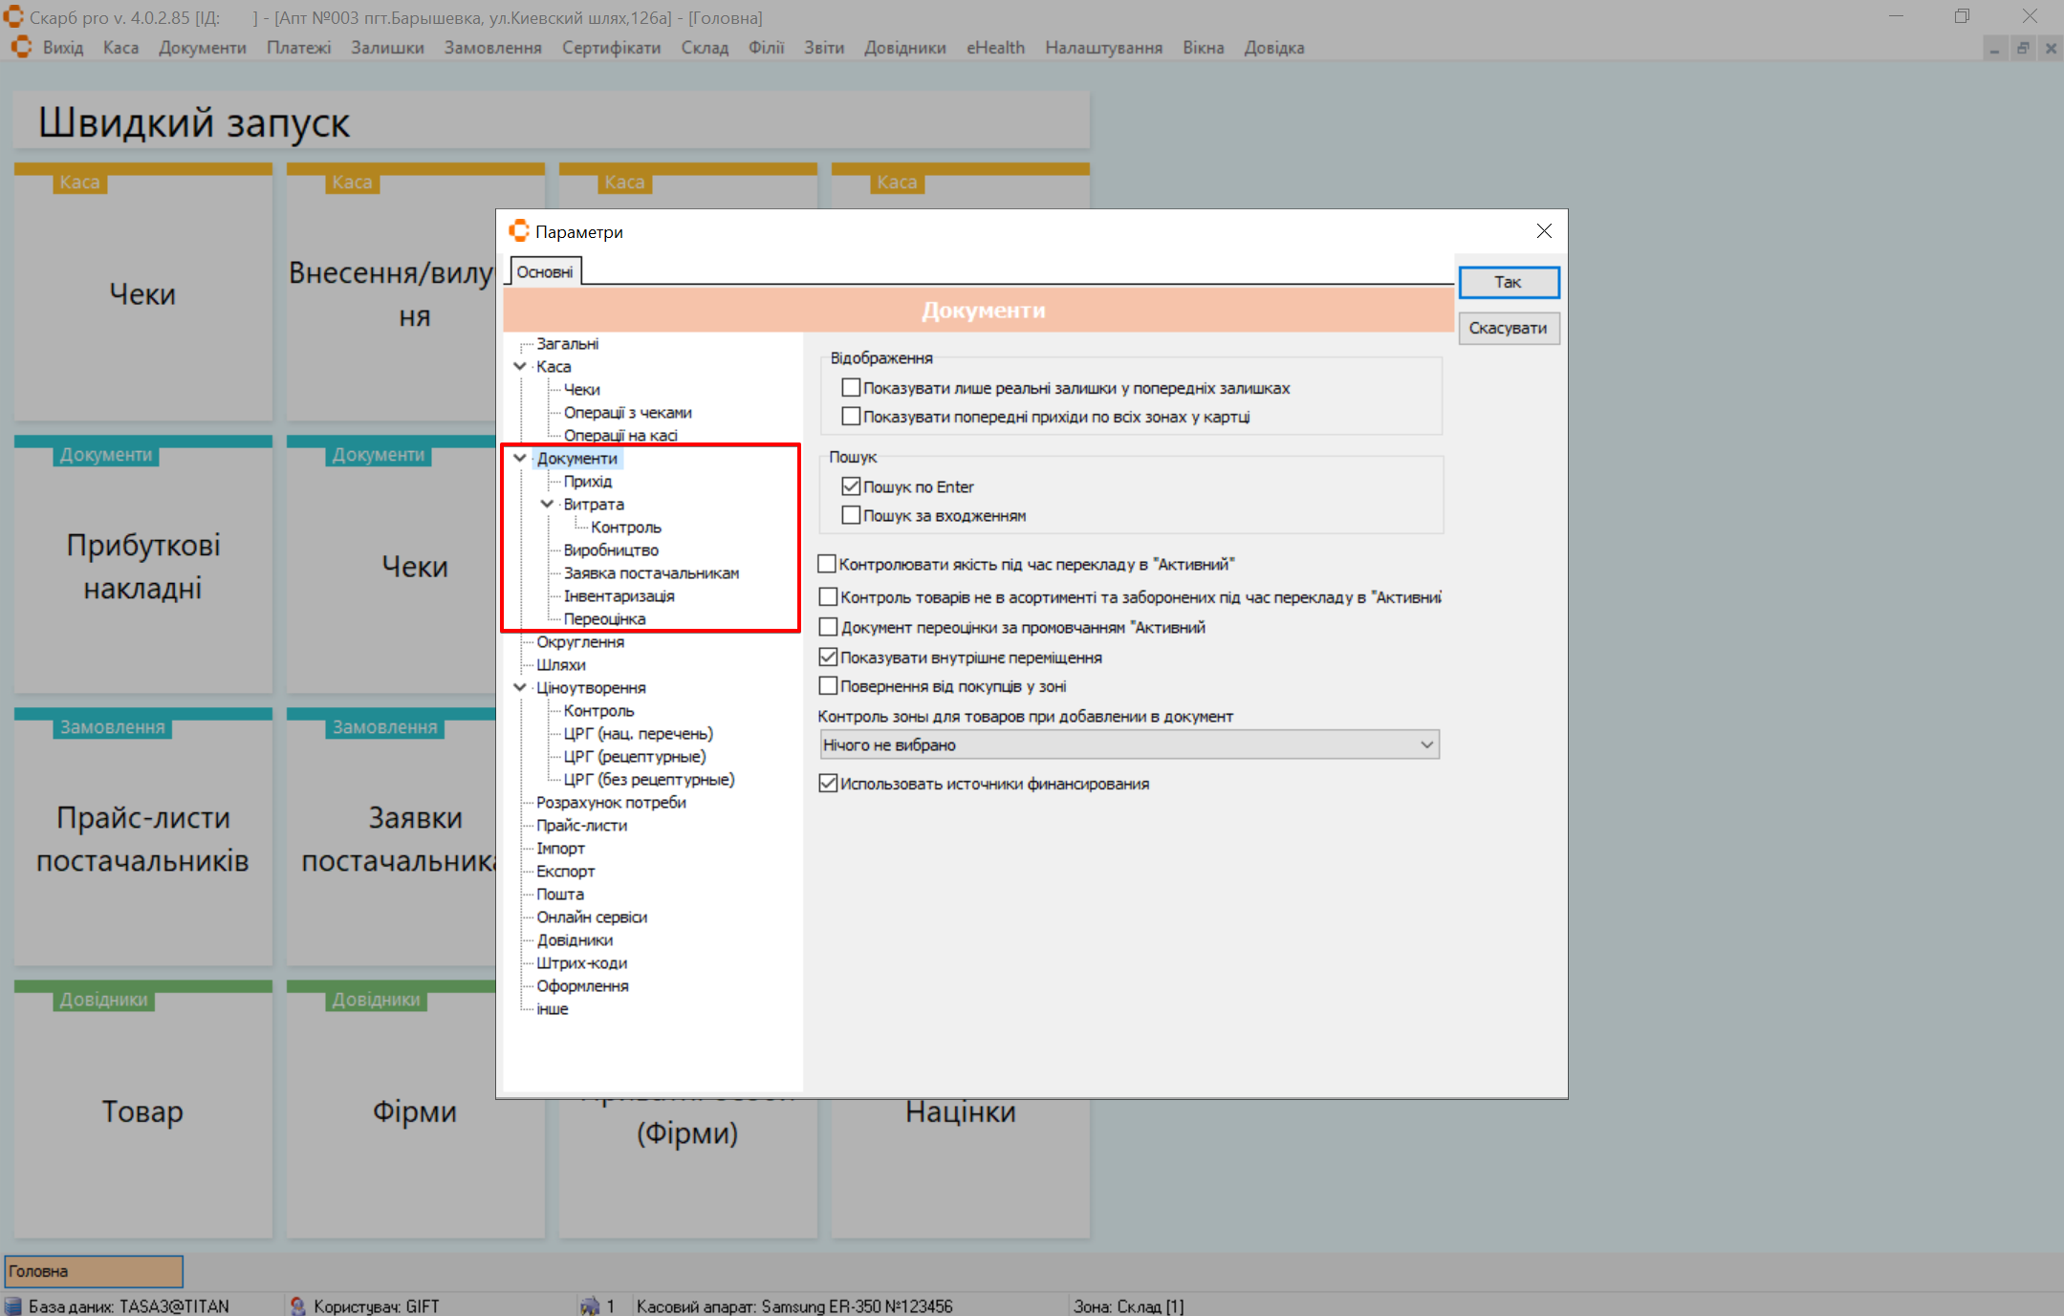Image resolution: width=2064 pixels, height=1316 pixels.
Task: Collapse the Витрата tree branch
Action: point(547,504)
